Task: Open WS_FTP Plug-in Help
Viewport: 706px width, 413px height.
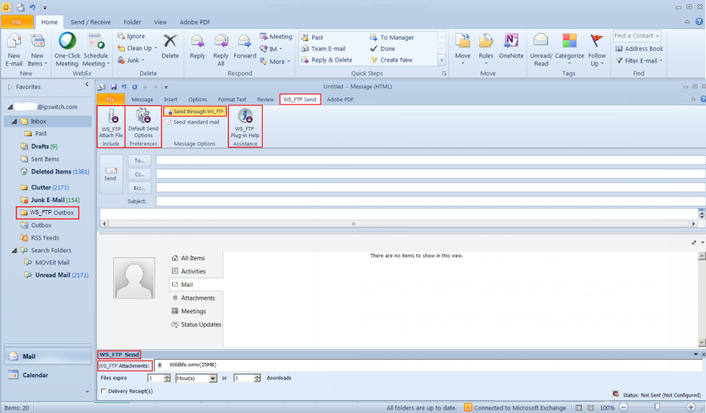Action: 245,117
